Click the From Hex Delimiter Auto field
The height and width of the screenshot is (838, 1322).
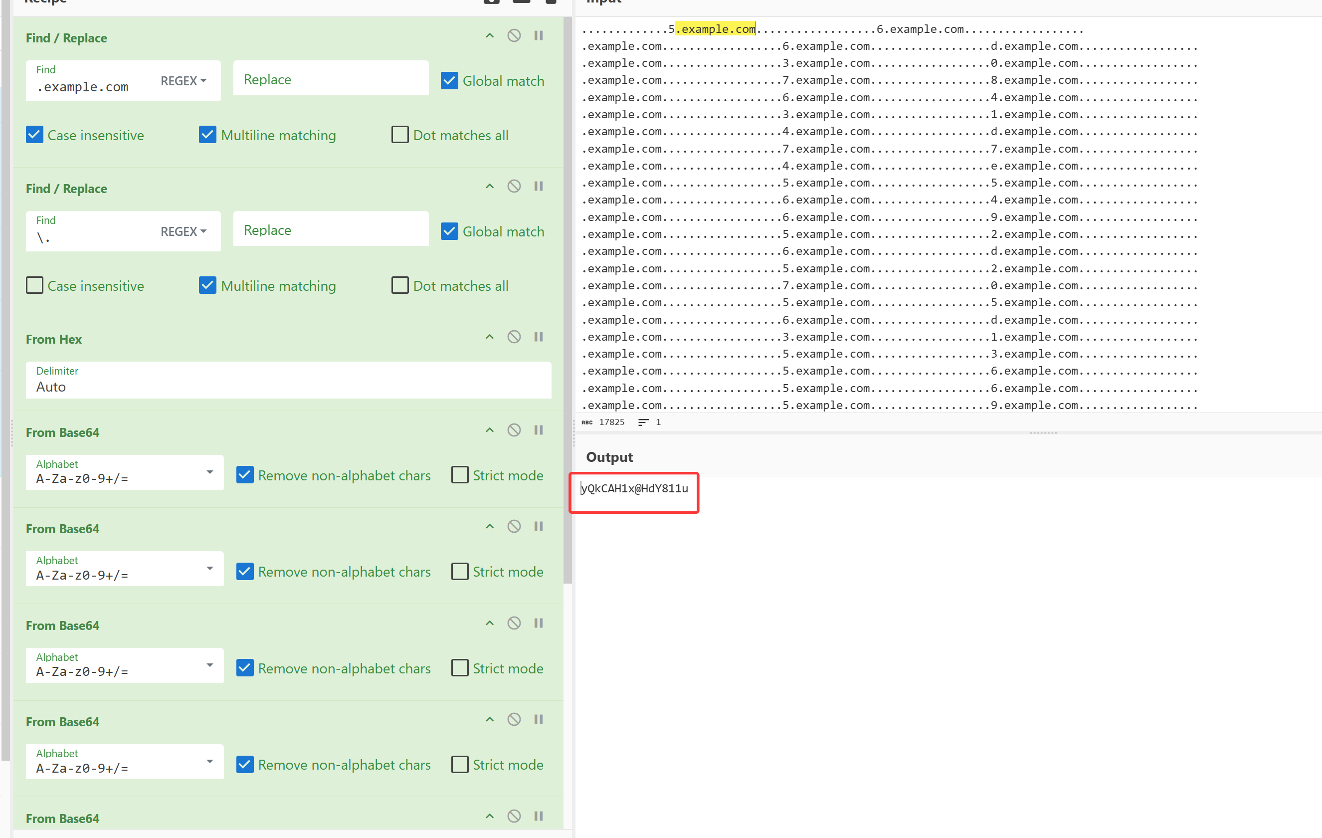coord(288,380)
